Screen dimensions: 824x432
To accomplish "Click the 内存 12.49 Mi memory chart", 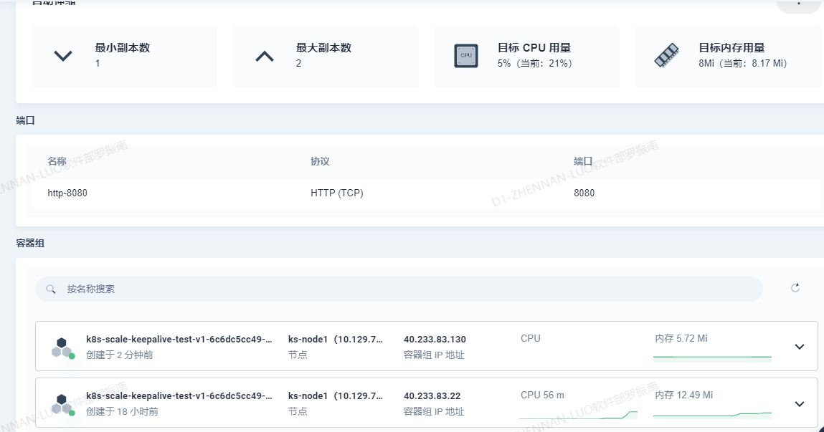I will 712,413.
